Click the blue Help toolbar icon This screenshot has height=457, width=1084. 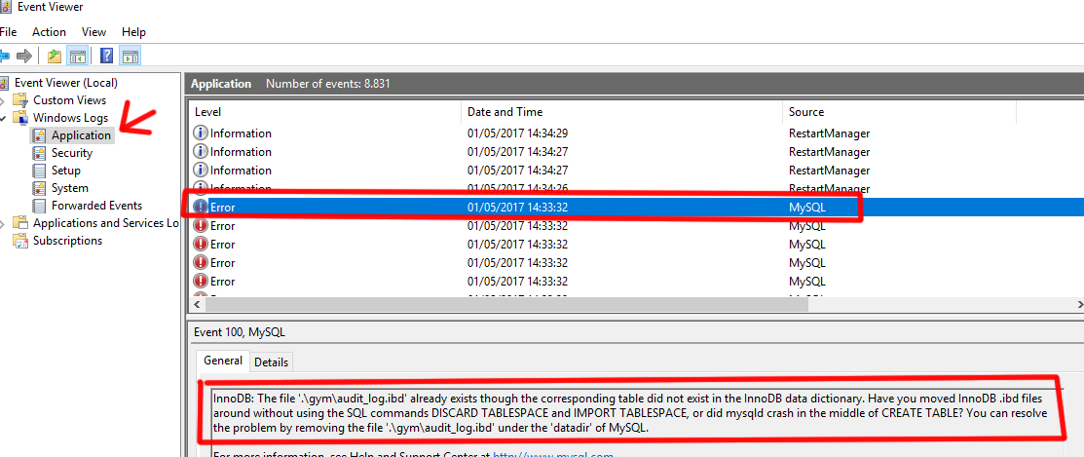pyautogui.click(x=106, y=56)
